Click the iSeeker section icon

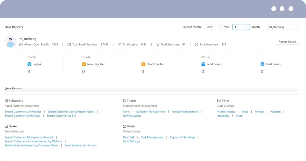coord(6,126)
